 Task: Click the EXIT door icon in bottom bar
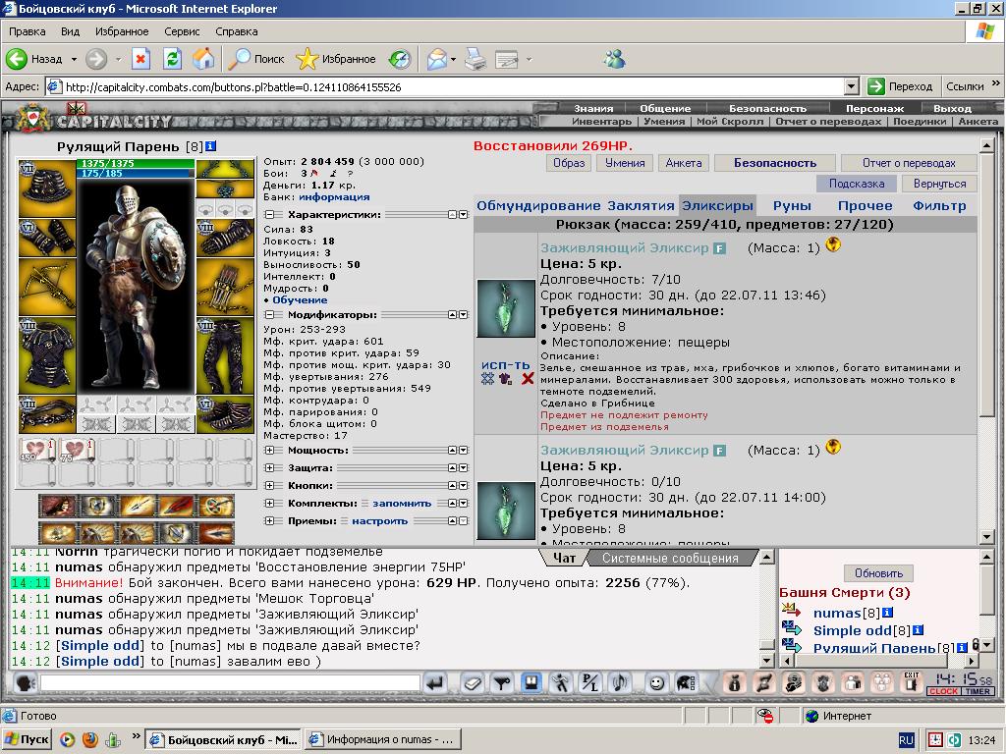(911, 683)
